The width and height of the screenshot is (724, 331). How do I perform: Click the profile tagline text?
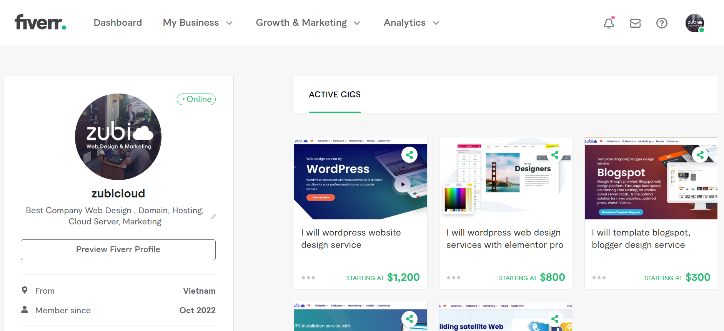coord(115,216)
